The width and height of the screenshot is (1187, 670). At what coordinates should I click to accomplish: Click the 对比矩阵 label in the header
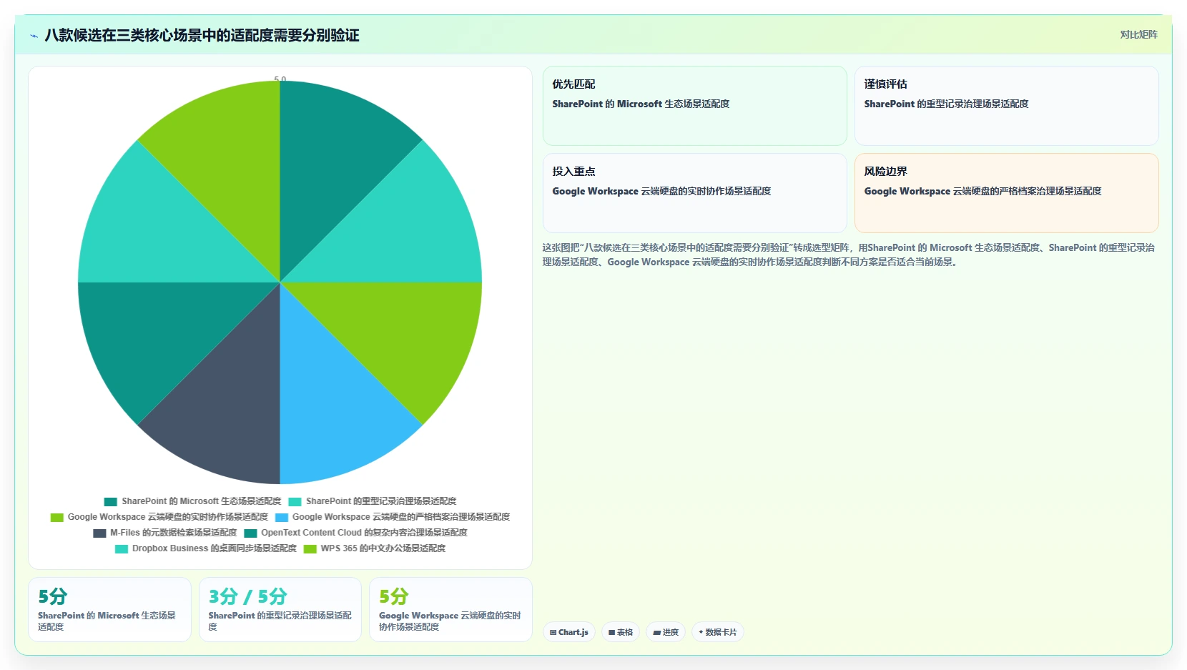[1138, 35]
